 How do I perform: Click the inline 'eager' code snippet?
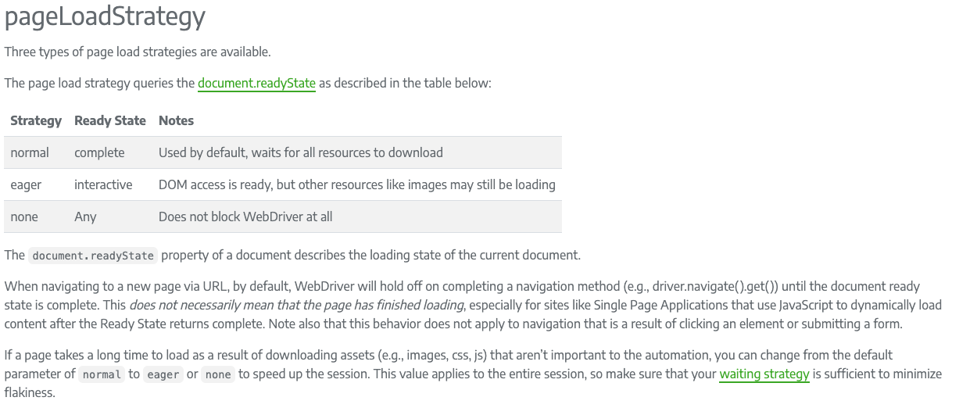[163, 374]
